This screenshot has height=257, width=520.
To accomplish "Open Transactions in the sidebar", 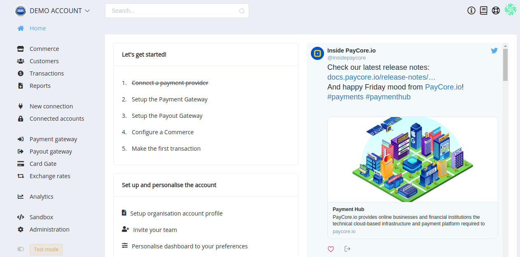I will (x=47, y=73).
